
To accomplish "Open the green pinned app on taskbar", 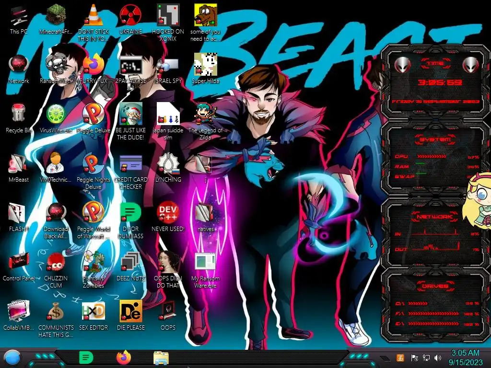I will pyautogui.click(x=86, y=357).
